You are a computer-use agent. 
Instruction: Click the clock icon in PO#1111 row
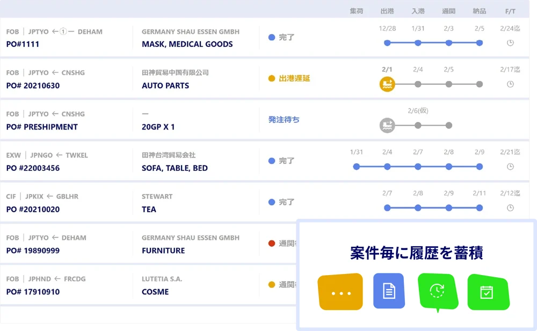click(x=510, y=43)
